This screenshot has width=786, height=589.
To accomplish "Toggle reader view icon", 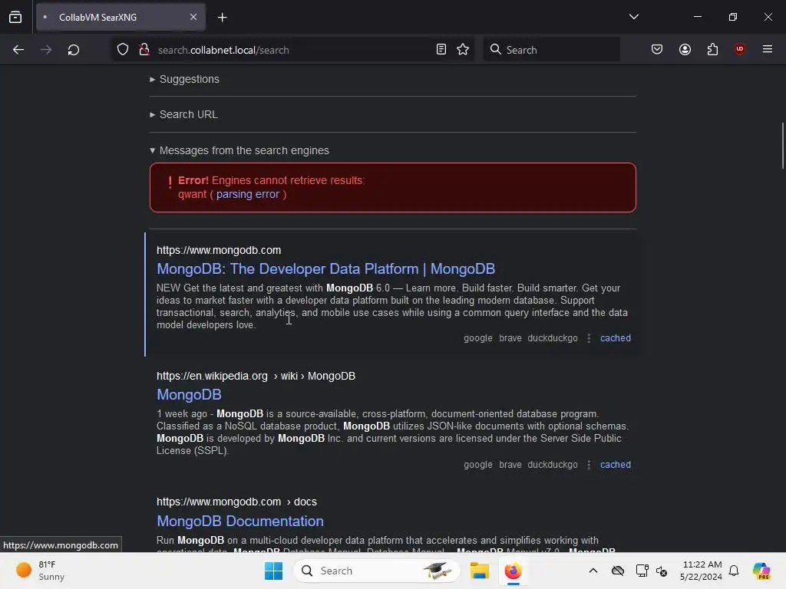I will coord(441,49).
